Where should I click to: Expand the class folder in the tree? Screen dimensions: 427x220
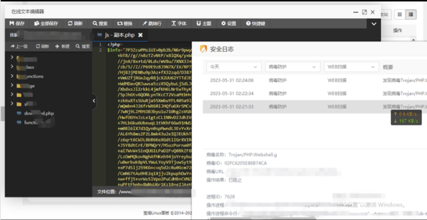(x=12, y=67)
